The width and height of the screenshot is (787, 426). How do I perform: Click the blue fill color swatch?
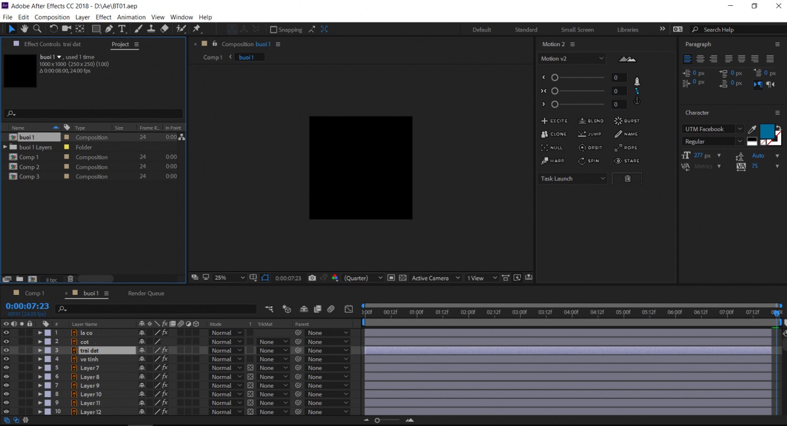click(767, 131)
